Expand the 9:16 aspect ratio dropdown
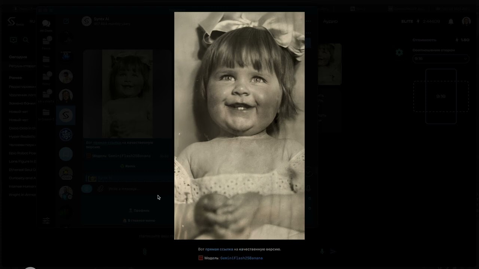Image resolution: width=479 pixels, height=269 pixels. coord(441,59)
